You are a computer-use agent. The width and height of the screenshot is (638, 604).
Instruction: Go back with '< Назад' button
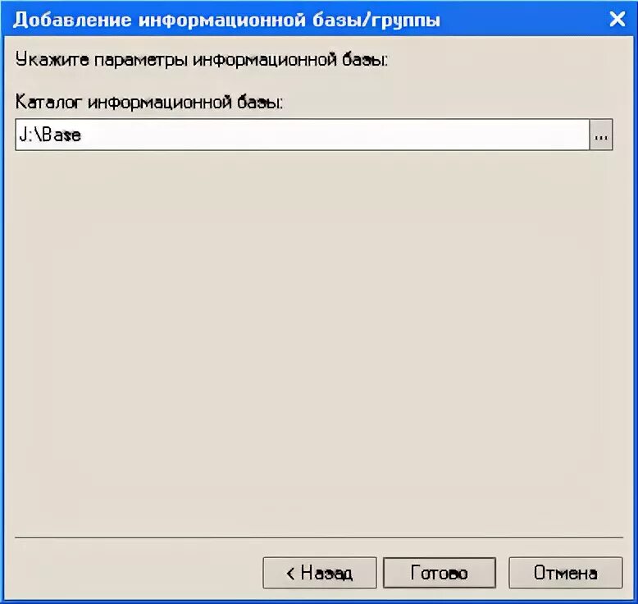tap(320, 573)
